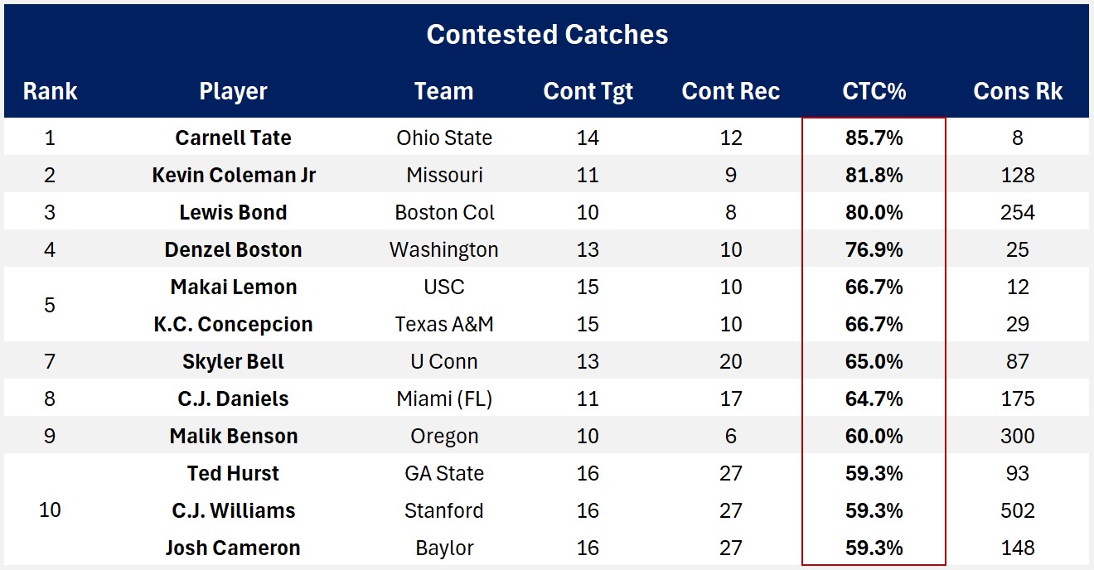This screenshot has height=570, width=1094.
Task: Click the Contested Catches title
Action: coord(547,35)
